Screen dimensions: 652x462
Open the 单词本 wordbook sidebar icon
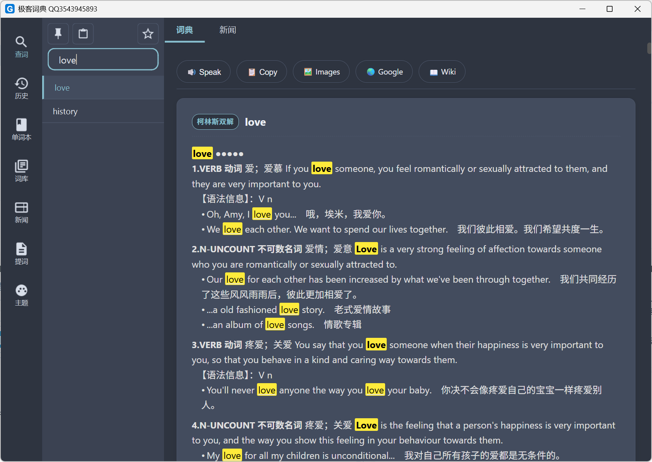21,129
